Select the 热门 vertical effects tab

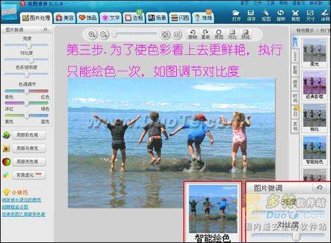click(x=295, y=42)
